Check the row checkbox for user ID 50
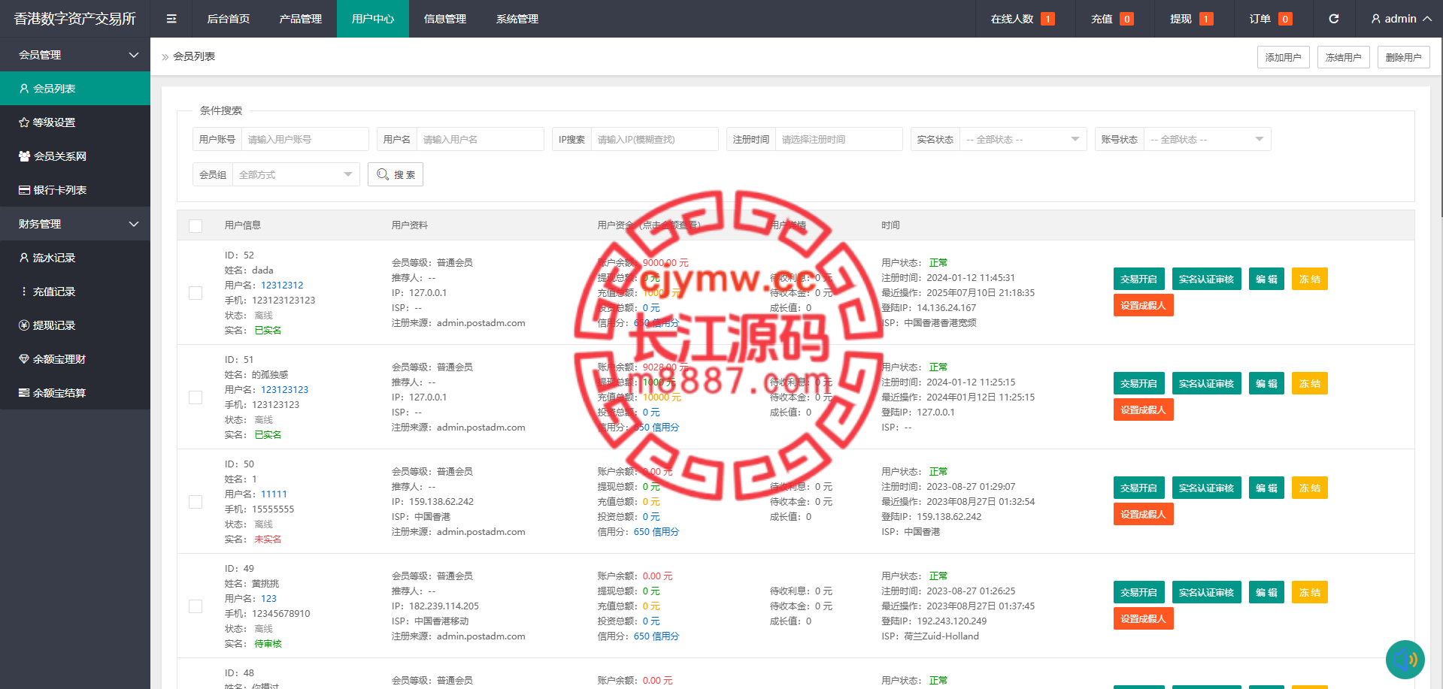Image resolution: width=1443 pixels, height=689 pixels. (x=196, y=502)
